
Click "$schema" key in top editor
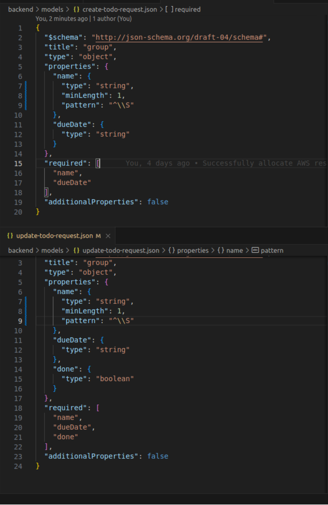coord(64,37)
